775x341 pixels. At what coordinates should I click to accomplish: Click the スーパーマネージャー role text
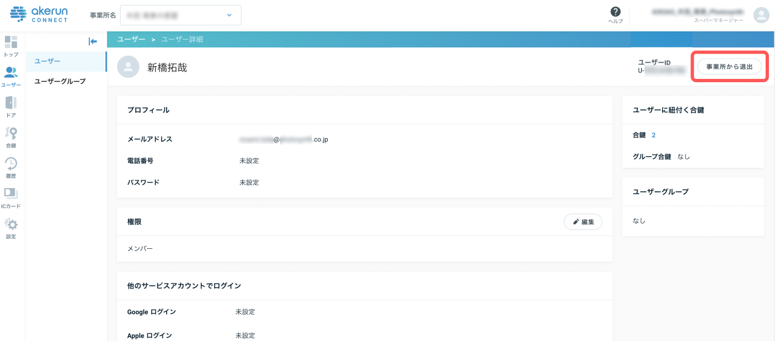click(x=718, y=20)
